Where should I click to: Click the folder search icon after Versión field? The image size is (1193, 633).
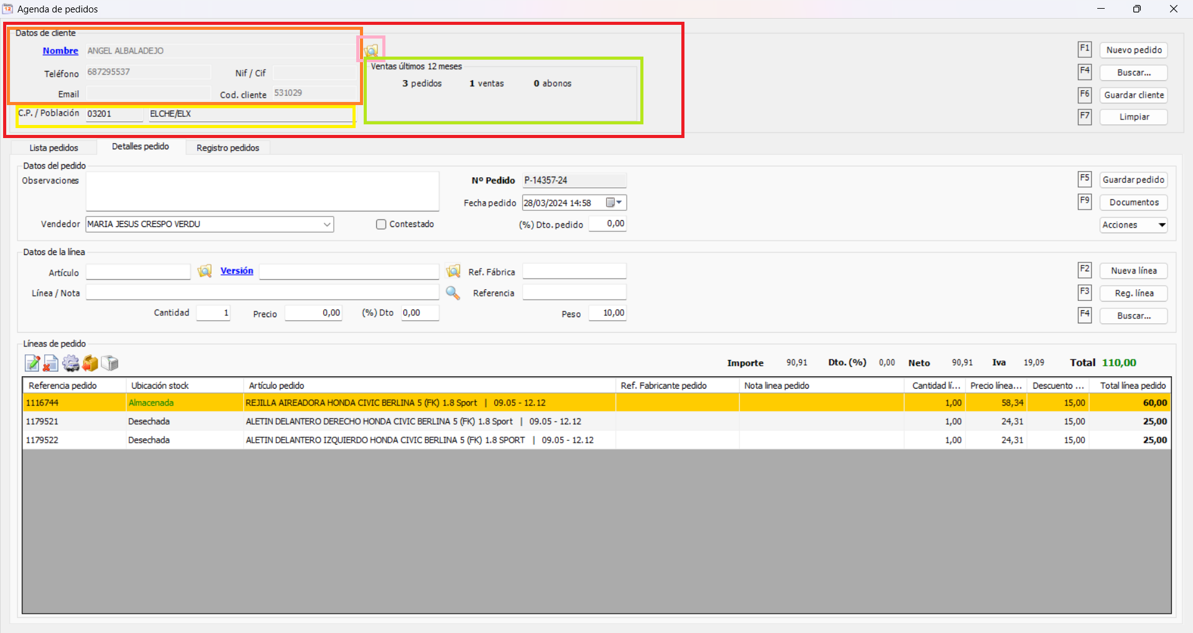[x=453, y=271]
